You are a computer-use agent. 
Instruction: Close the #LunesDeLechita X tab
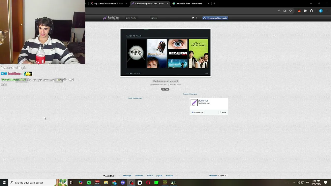pyautogui.click(x=126, y=4)
